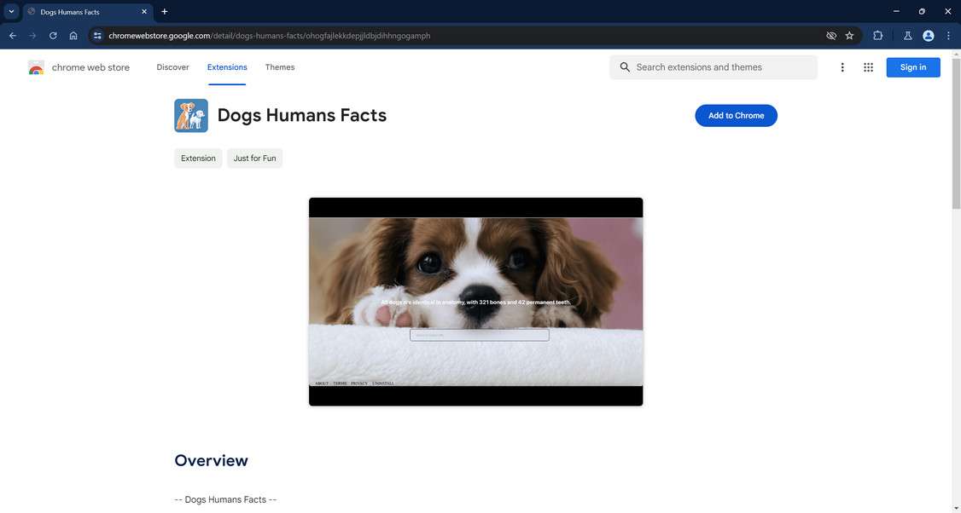961x513 pixels.
Task: Click Add to Chrome
Action: click(735, 115)
